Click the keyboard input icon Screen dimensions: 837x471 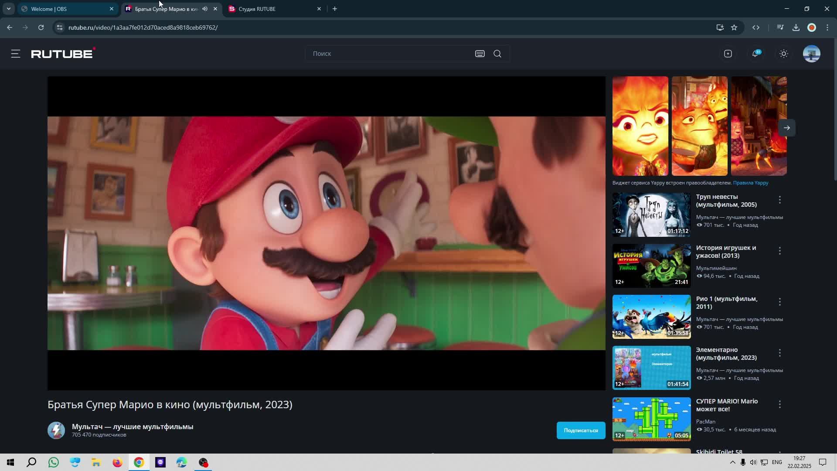[480, 54]
